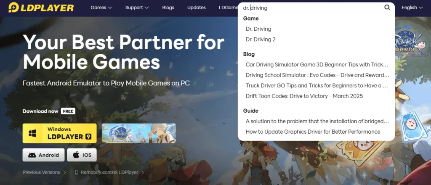Expand the arrow after Previous Versions
The height and width of the screenshot is (185, 431).
pyautogui.click(x=64, y=172)
